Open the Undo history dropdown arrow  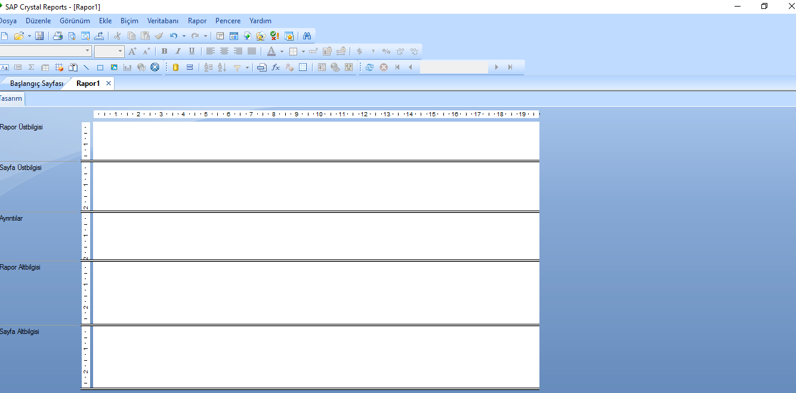(184, 36)
